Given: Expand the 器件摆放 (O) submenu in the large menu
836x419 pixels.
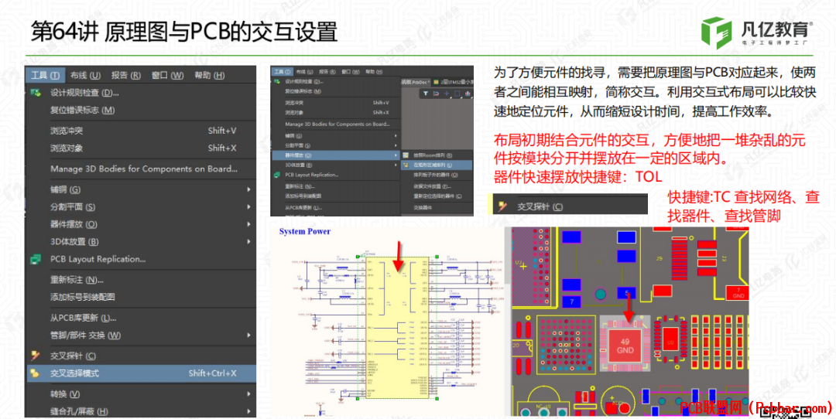Looking at the screenshot, I should (141, 224).
